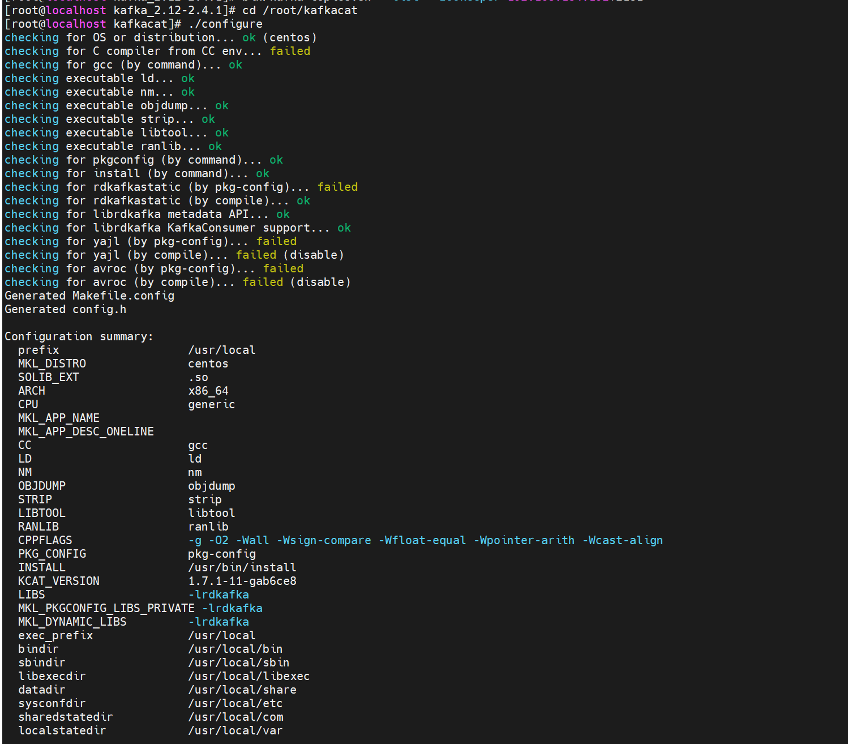Click the 'MKL_DYNAMIC_LIBS' label

pyautogui.click(x=72, y=622)
